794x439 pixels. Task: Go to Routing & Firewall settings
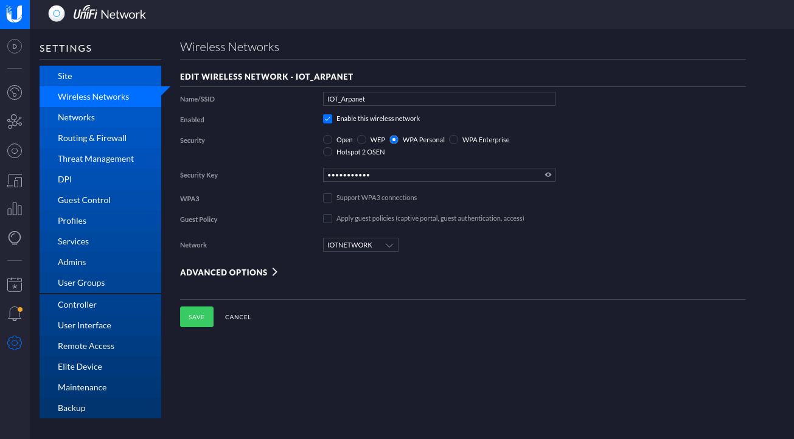pos(91,137)
